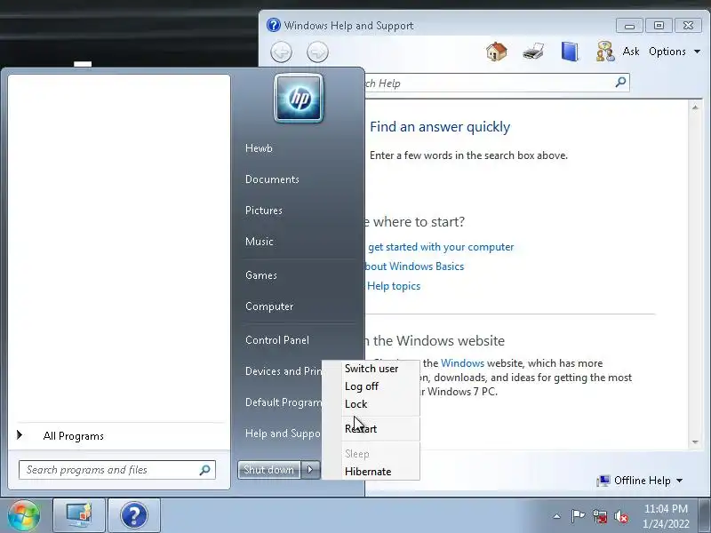
Task: Print the help topic
Action: 533,52
